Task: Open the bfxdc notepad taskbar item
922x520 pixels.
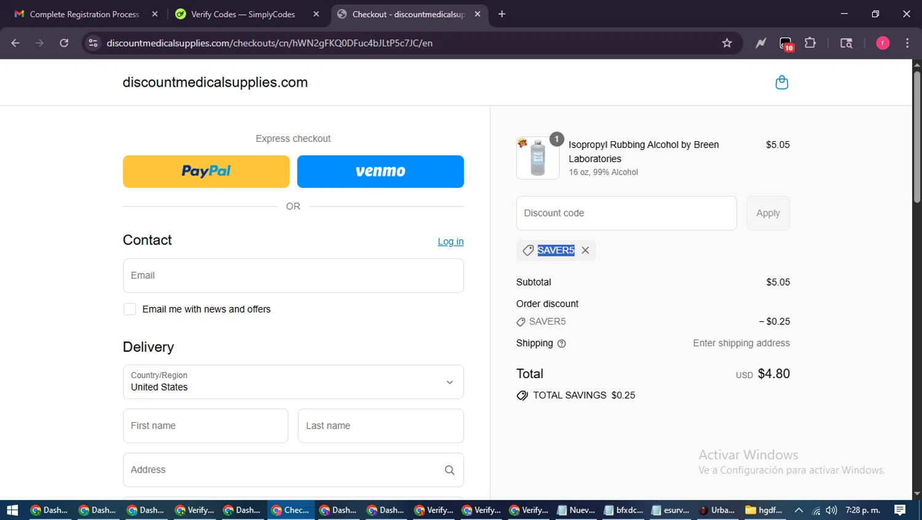Action: [623, 510]
